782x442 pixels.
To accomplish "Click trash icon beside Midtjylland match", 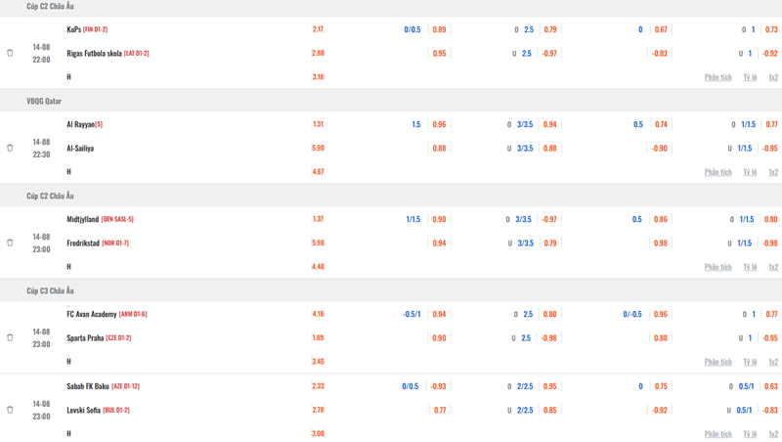I will 10,243.
